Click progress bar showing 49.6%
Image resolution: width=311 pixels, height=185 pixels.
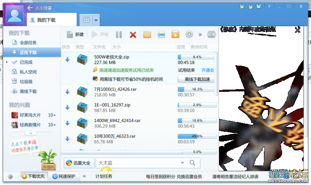[x=197, y=136]
